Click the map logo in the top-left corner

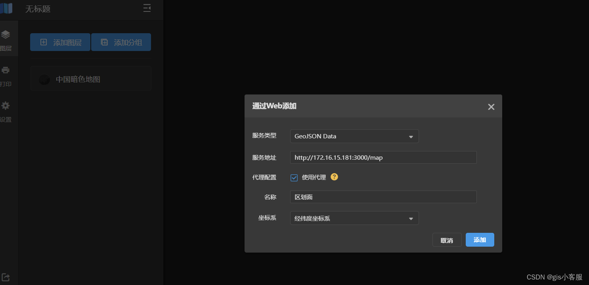[6, 8]
